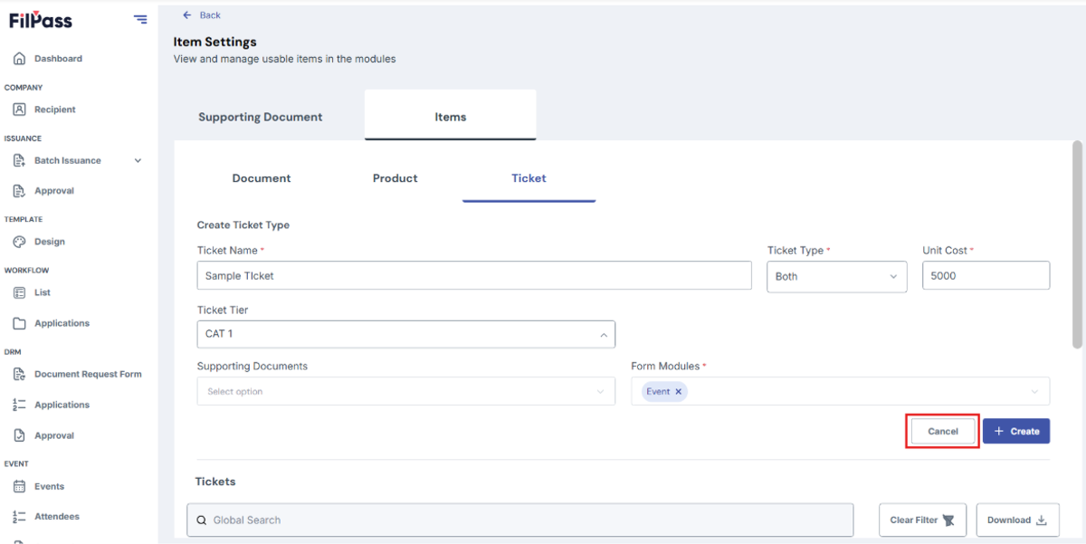Click the search magnifier icon
The height and width of the screenshot is (544, 1086).
202,520
